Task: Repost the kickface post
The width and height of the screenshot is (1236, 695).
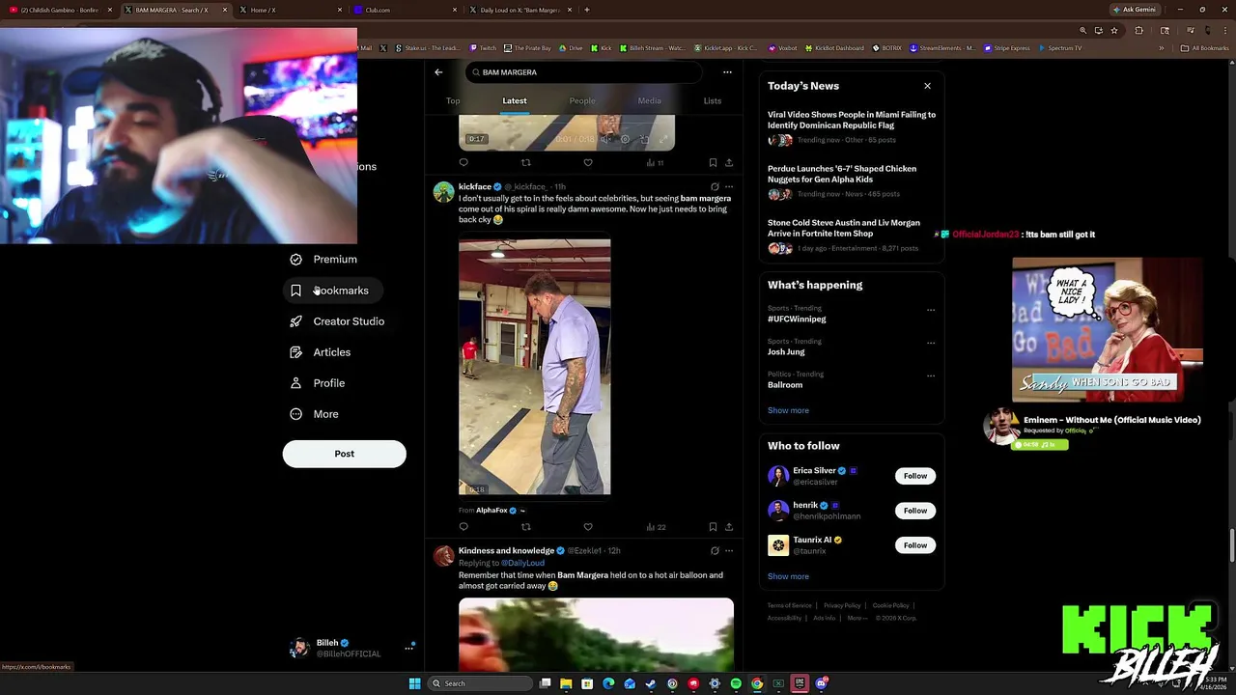Action: 525,527
